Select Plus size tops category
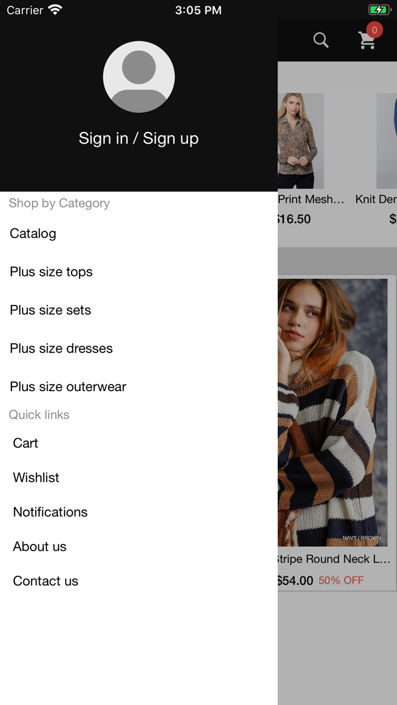Screen dimensions: 397x705 [x=51, y=272]
